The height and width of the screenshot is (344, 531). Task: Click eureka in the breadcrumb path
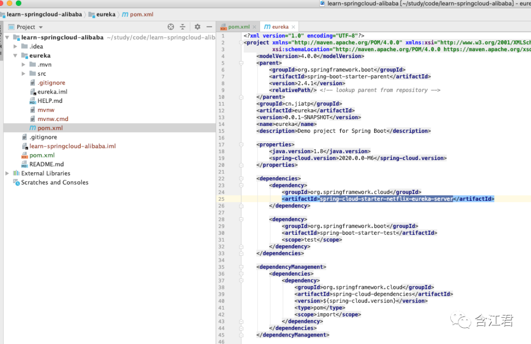[105, 14]
